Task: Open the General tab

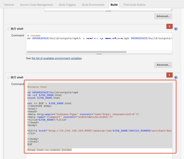Action: [x=9, y=5]
